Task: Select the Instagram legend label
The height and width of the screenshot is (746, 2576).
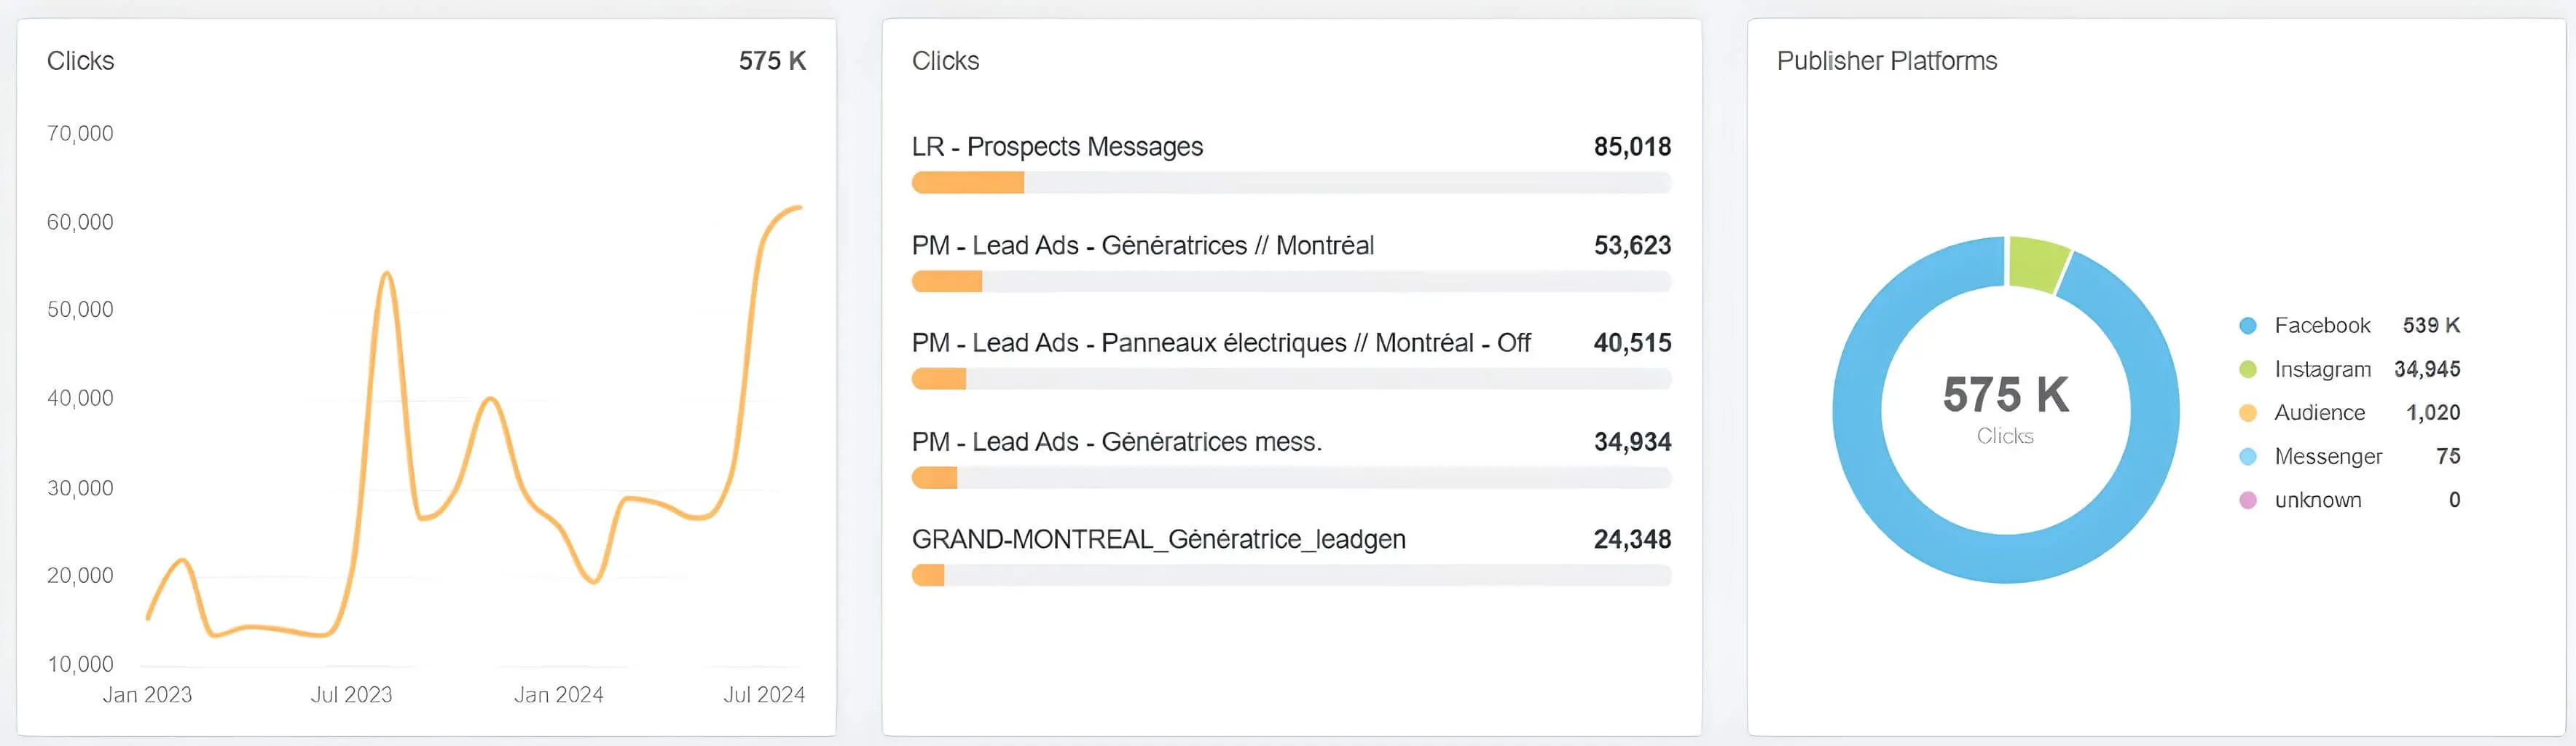Action: [2322, 370]
